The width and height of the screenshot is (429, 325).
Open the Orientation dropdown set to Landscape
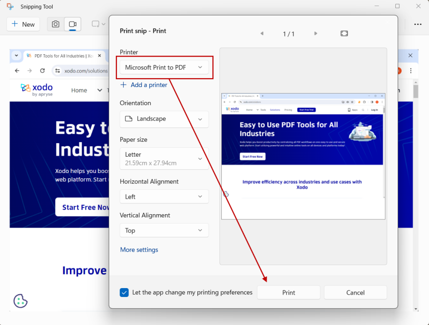164,119
